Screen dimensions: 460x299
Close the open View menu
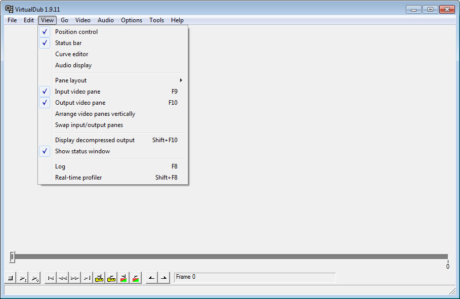click(47, 20)
